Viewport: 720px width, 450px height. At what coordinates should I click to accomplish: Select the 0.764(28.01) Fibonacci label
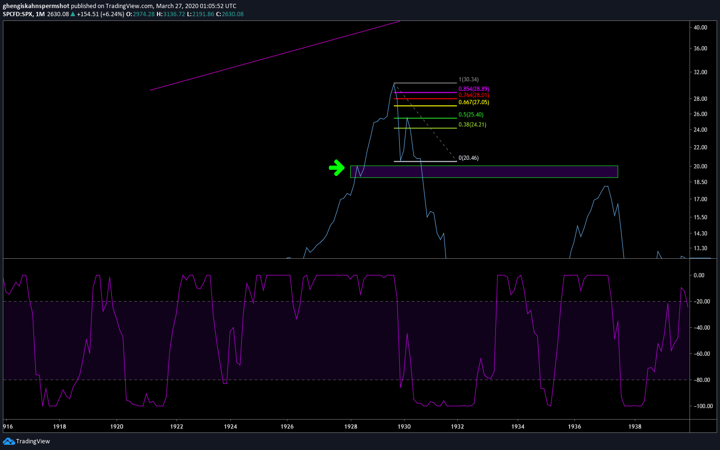[474, 95]
